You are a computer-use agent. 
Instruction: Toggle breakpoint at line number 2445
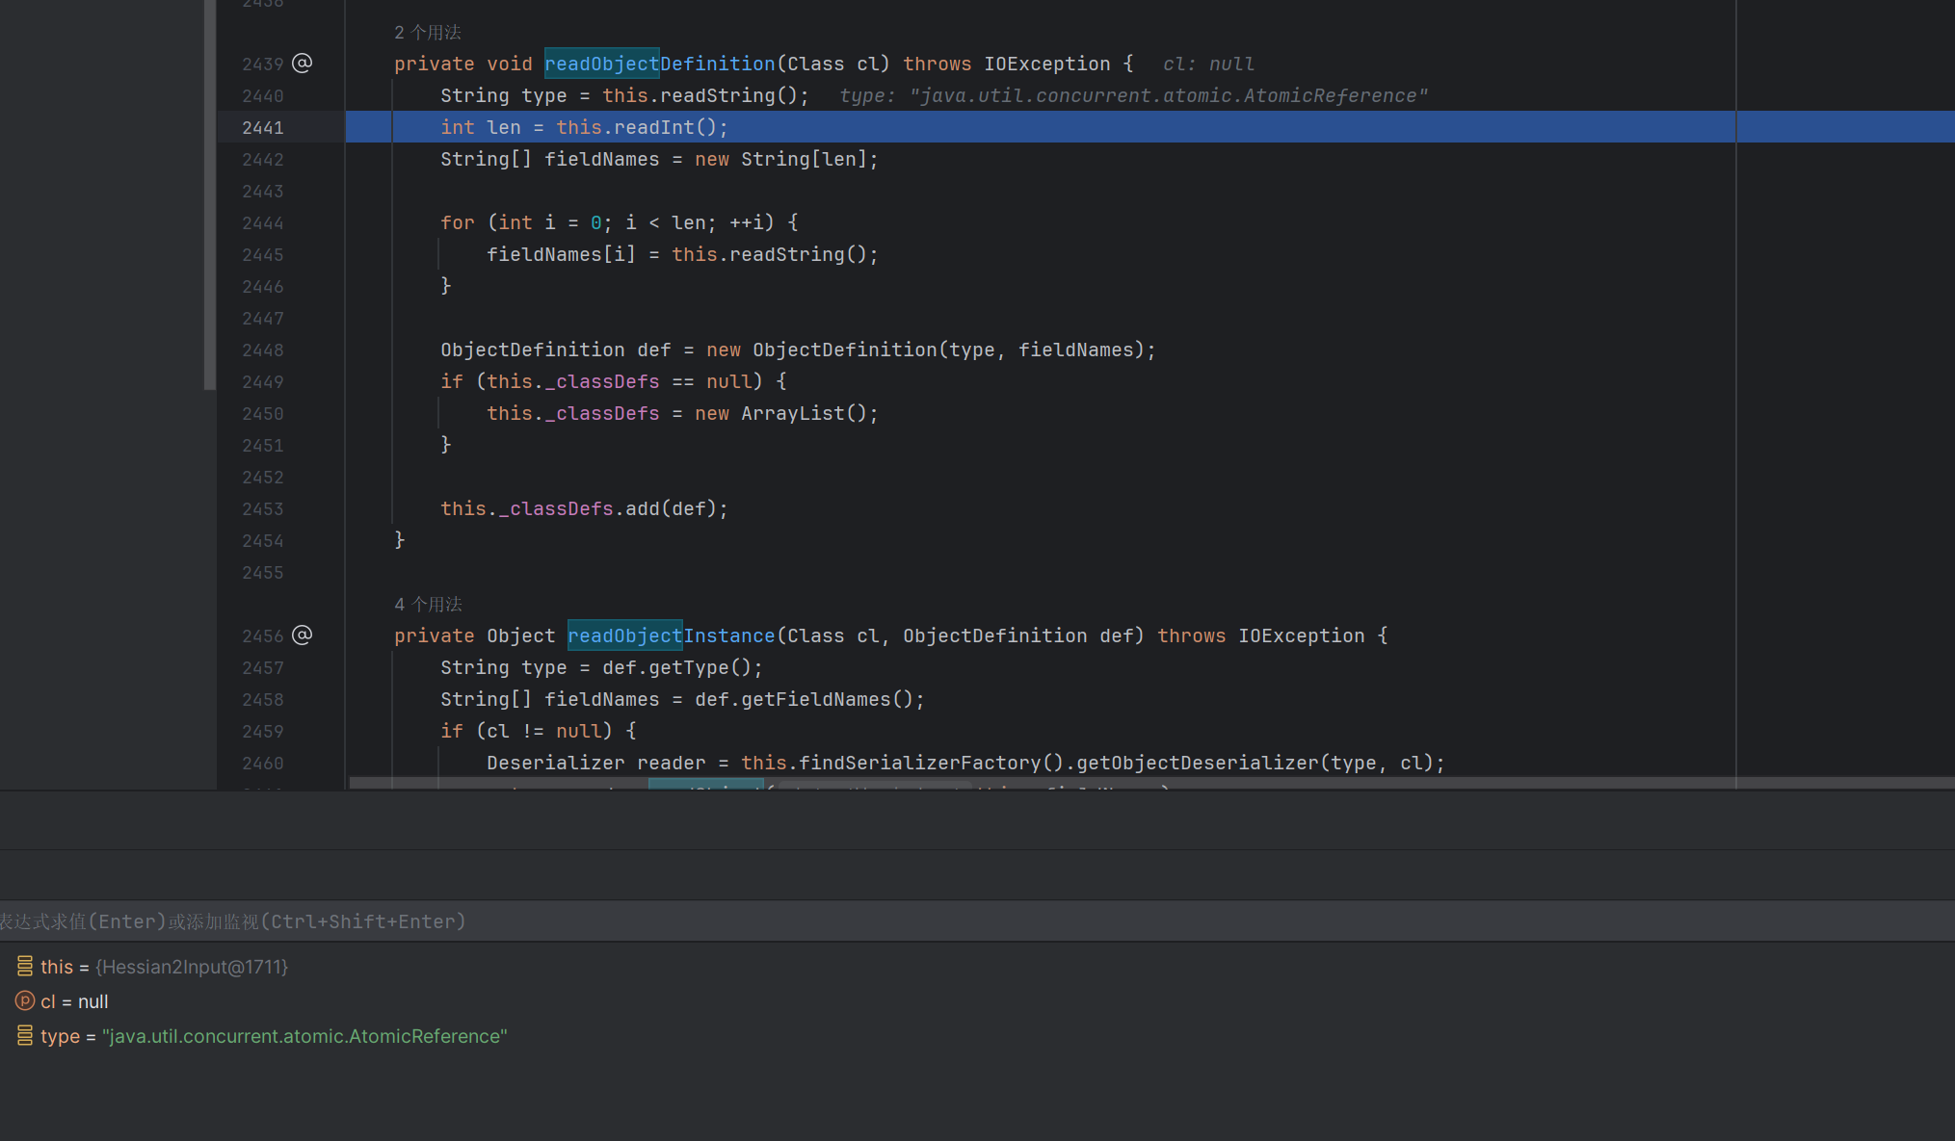[x=262, y=254]
